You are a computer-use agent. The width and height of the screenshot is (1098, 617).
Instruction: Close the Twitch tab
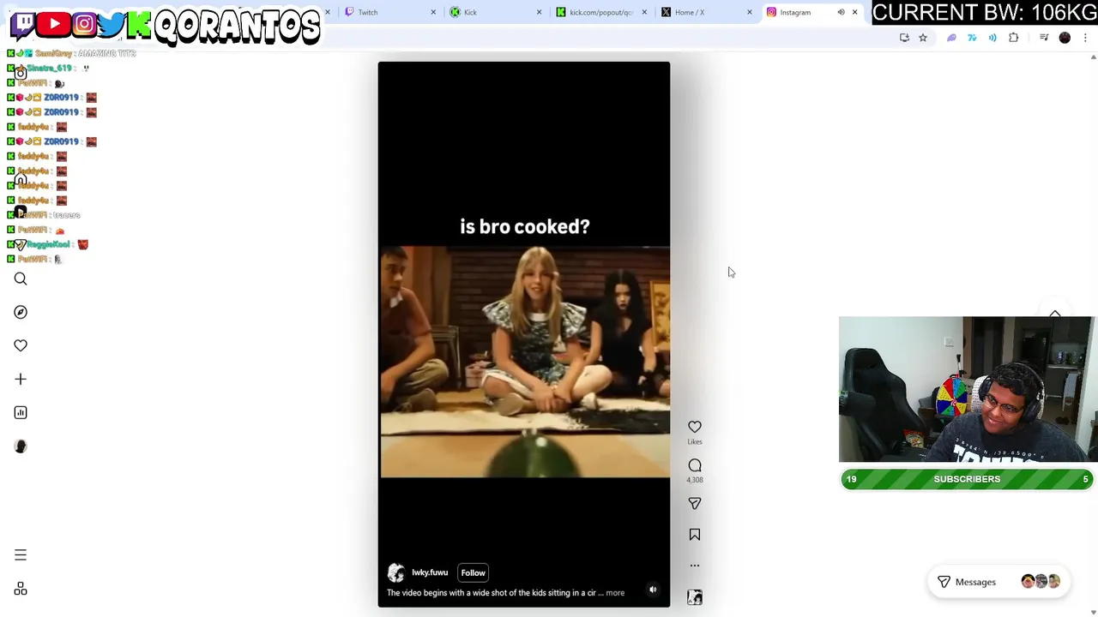tap(433, 12)
